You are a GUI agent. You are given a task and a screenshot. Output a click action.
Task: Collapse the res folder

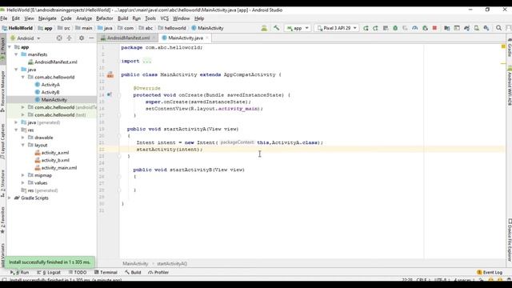tap(16, 130)
